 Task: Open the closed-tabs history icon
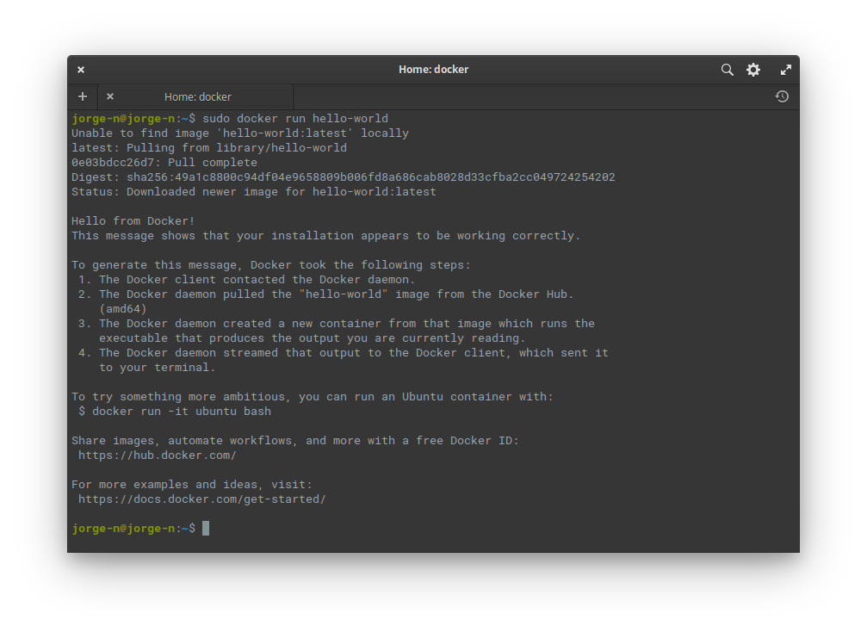(781, 96)
